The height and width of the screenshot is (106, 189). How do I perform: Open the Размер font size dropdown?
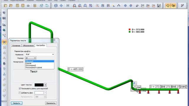coord(30,58)
